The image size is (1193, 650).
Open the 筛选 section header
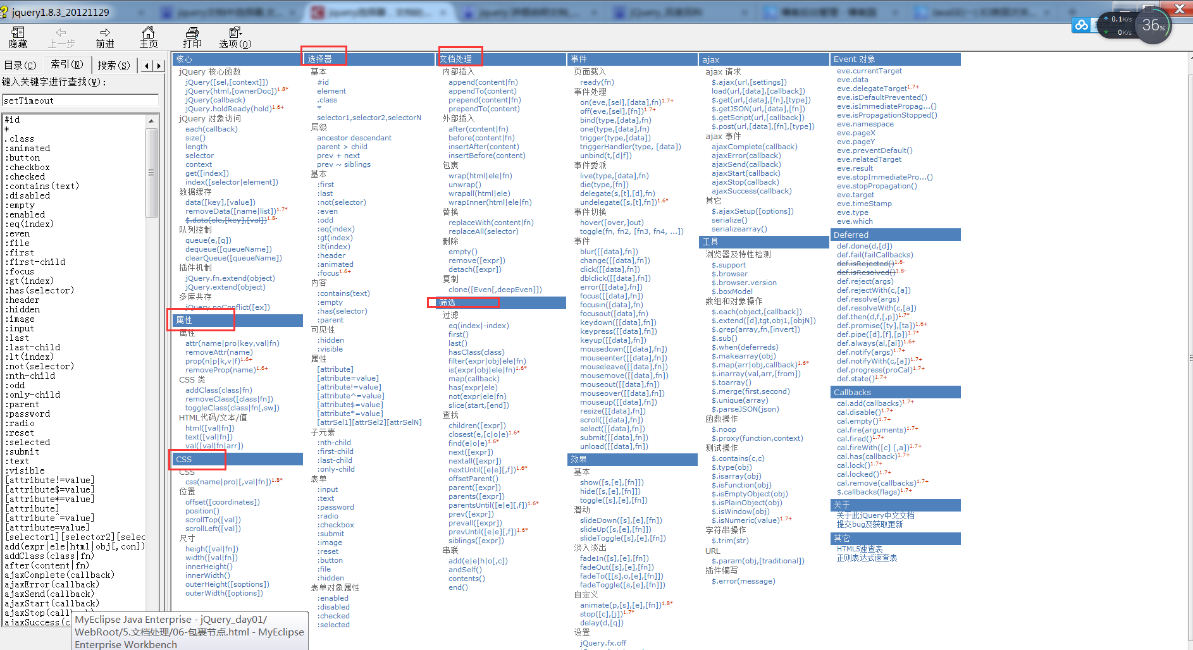pos(501,303)
